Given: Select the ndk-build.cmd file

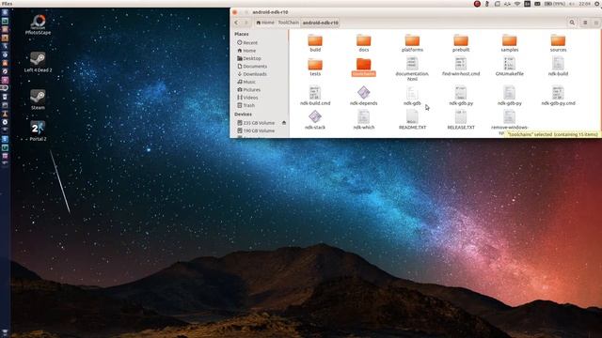Looking at the screenshot, I should tap(315, 96).
